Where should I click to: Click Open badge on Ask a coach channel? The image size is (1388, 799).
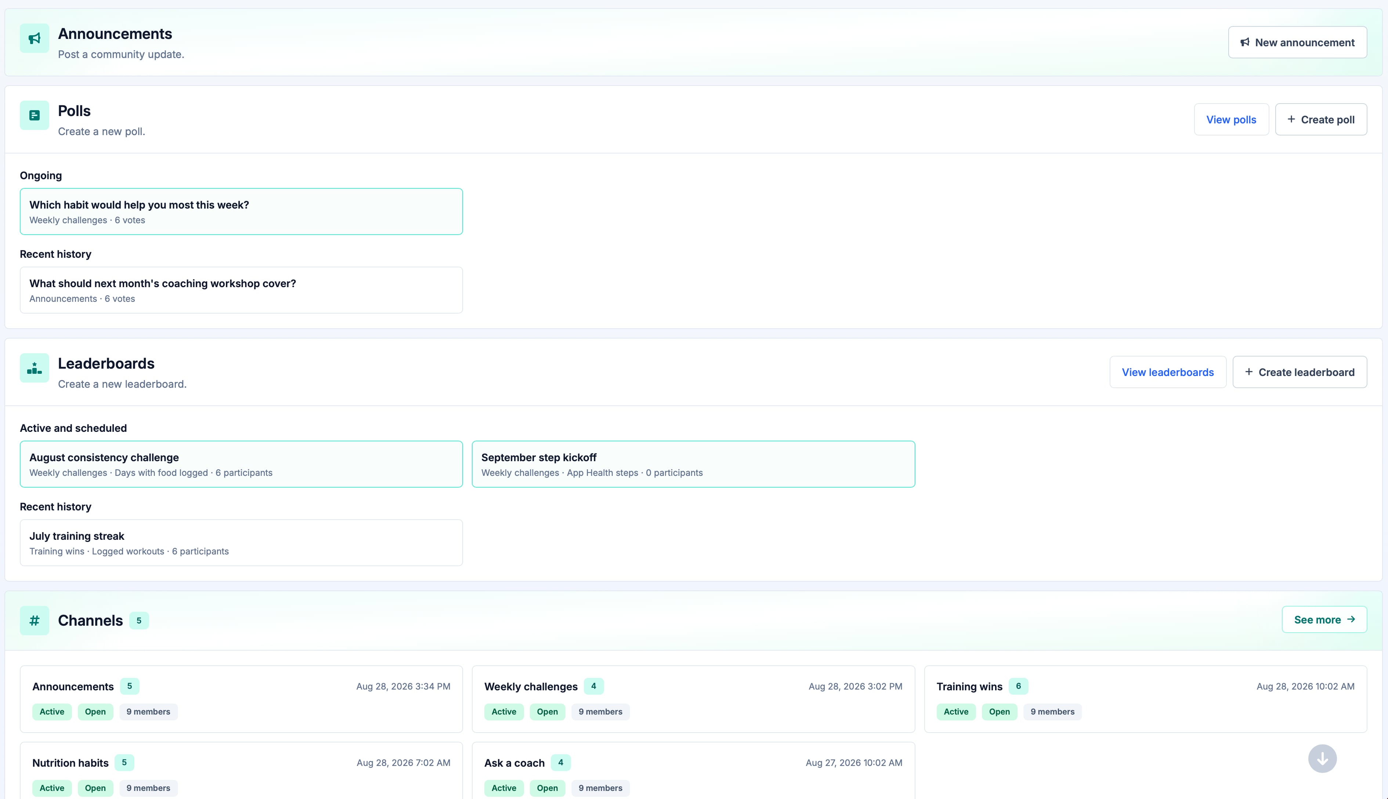click(547, 788)
